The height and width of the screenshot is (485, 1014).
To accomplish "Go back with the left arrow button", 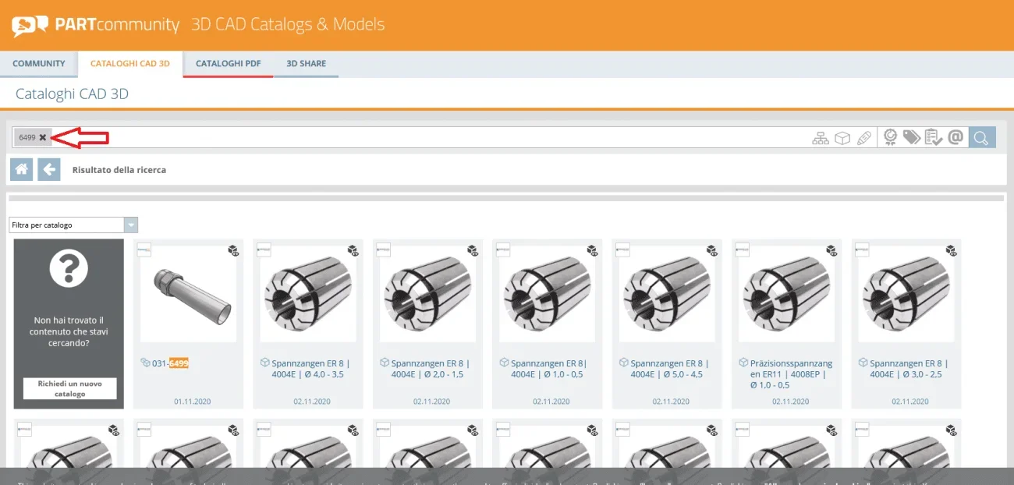I will pyautogui.click(x=49, y=169).
